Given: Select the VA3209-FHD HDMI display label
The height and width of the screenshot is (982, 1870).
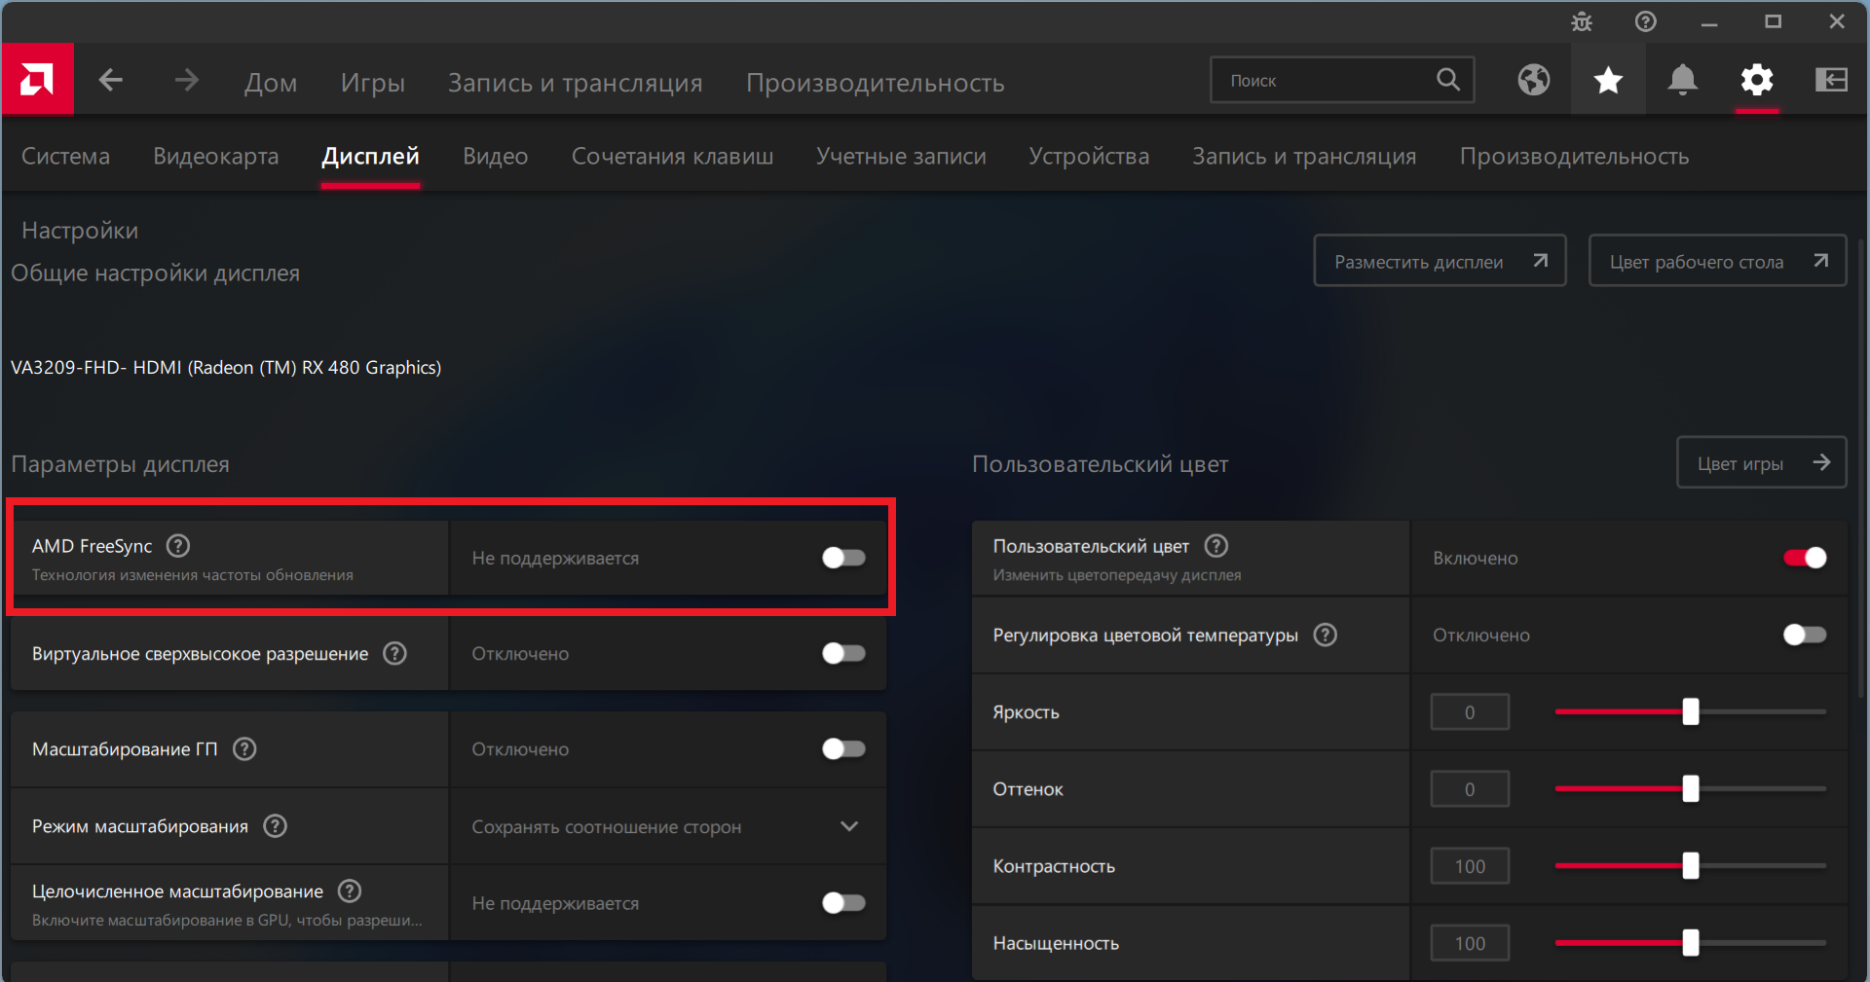Looking at the screenshot, I should [x=226, y=367].
